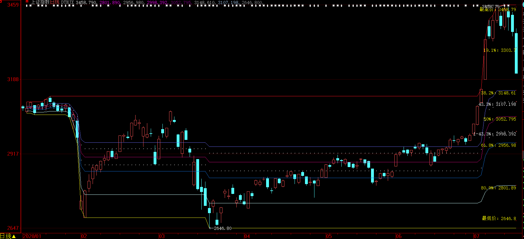The width and height of the screenshot is (524, 239).
Task: Jump to the 03 month marker
Action: click(162, 236)
